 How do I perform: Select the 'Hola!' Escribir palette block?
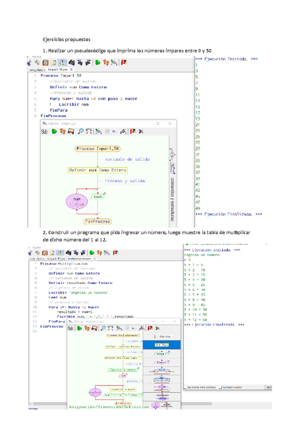tap(162, 354)
